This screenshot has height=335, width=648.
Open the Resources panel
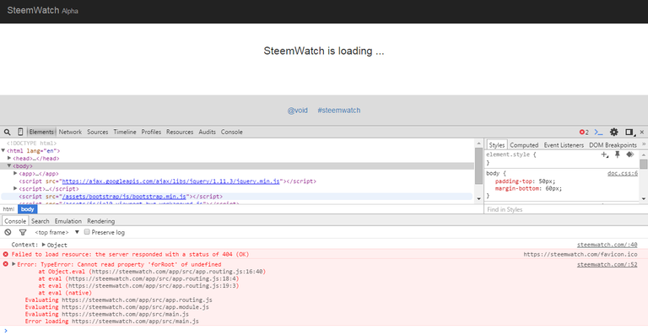tap(180, 132)
